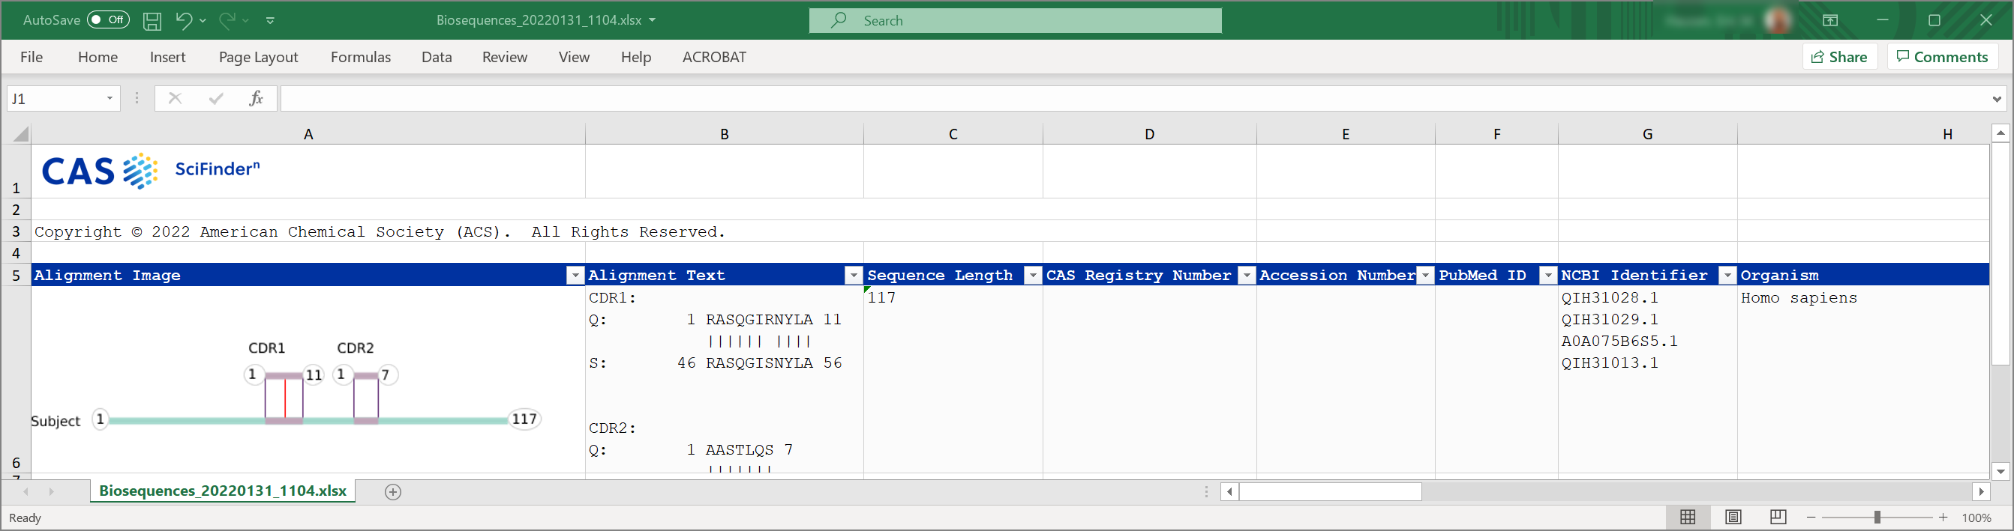This screenshot has width=2014, height=531.
Task: Click the Name Box showing J1
Action: (53, 98)
